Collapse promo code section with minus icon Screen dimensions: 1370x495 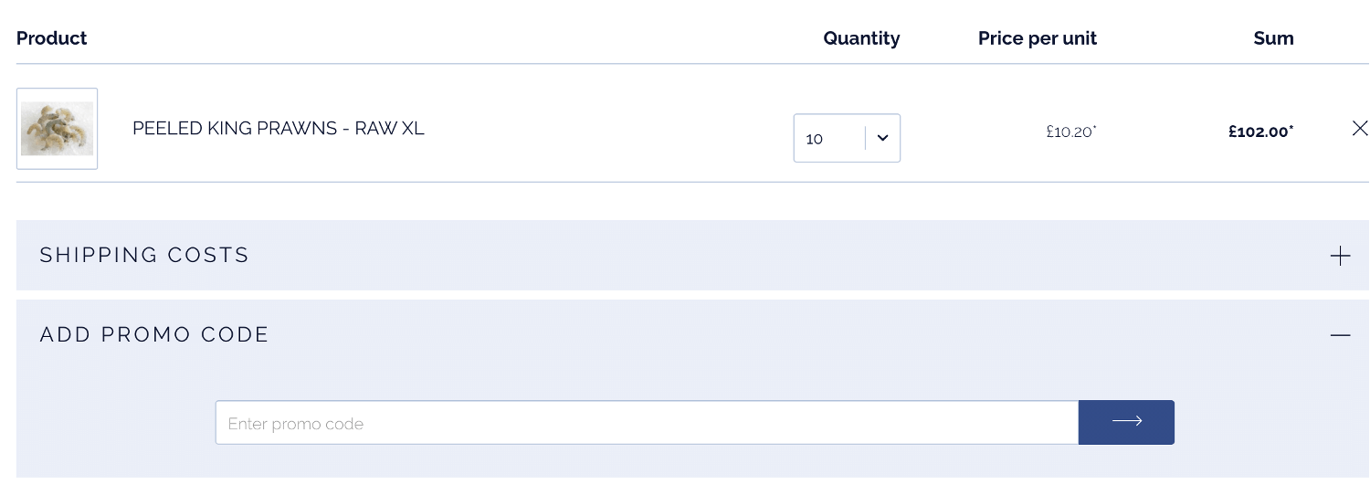point(1340,335)
